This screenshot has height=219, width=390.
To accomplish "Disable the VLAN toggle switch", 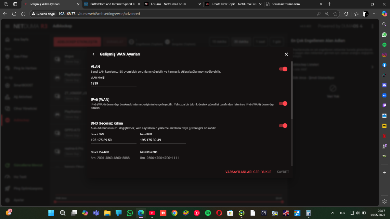I will coord(283,69).
